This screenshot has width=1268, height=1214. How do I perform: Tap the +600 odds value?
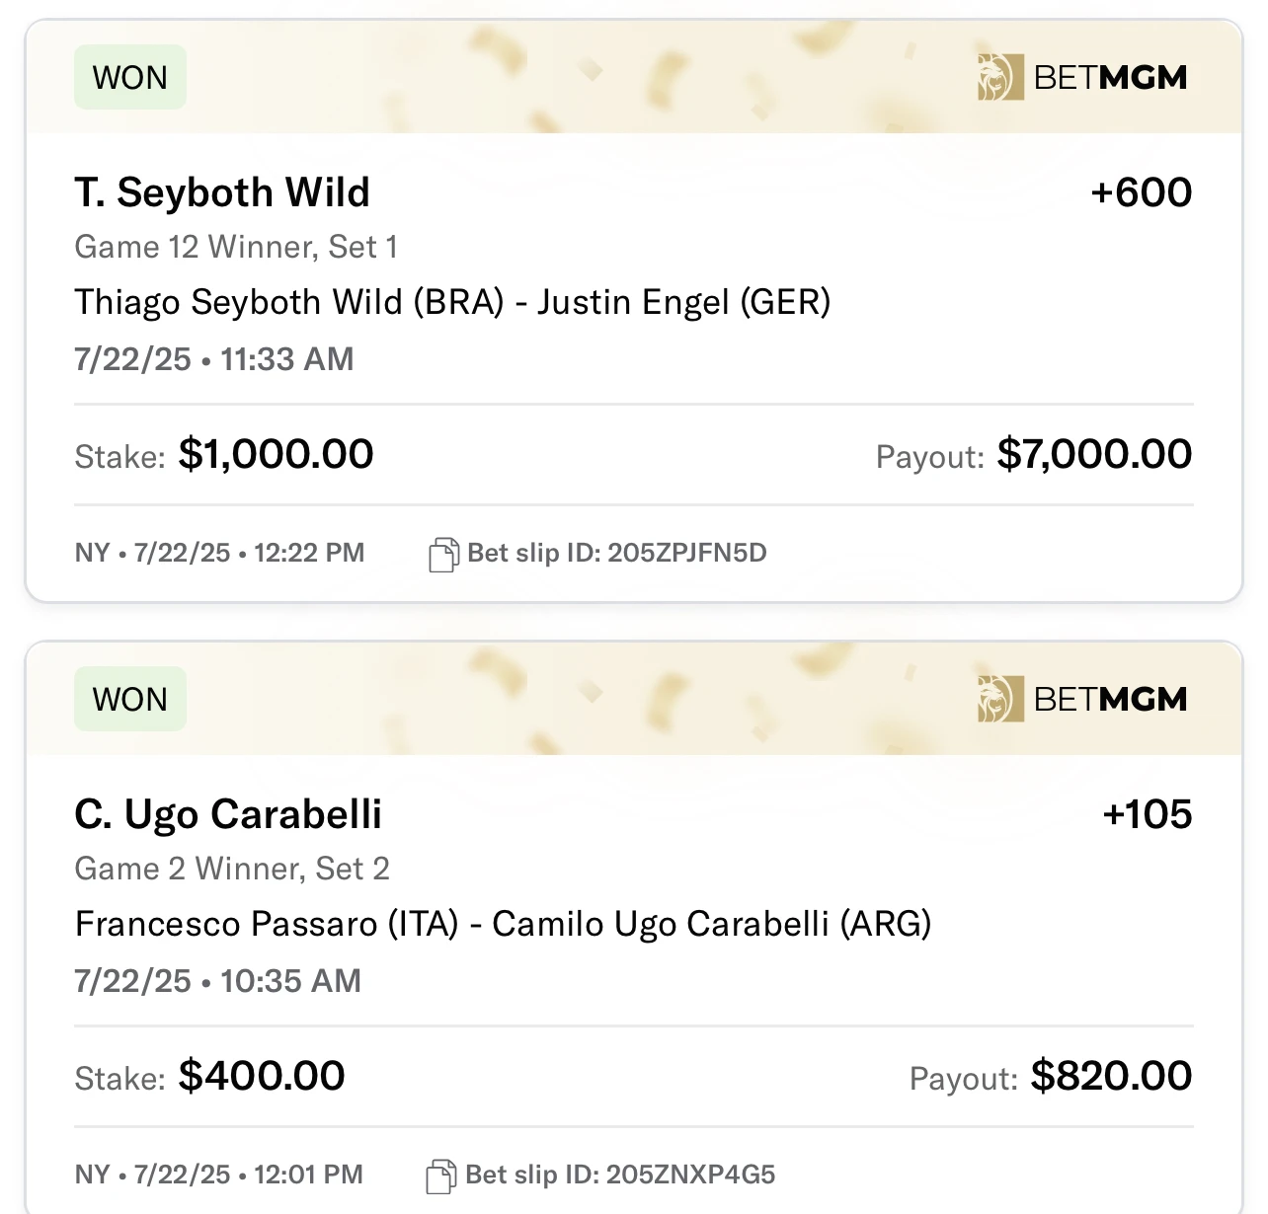pos(1141,192)
